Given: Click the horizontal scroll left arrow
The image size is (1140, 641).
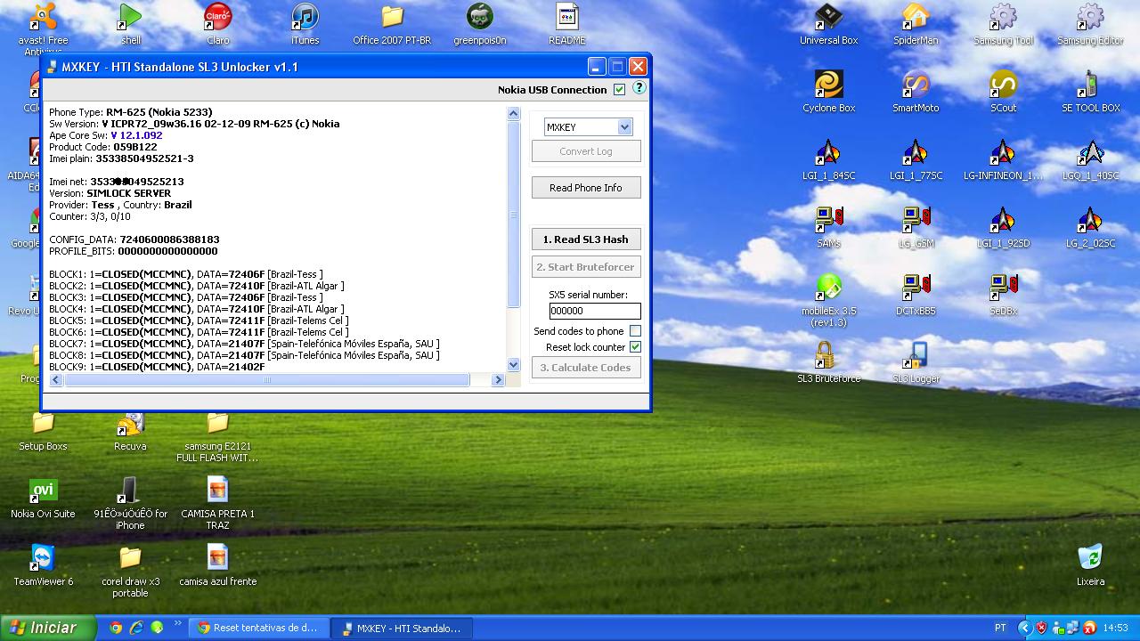Looking at the screenshot, I should pyautogui.click(x=56, y=379).
